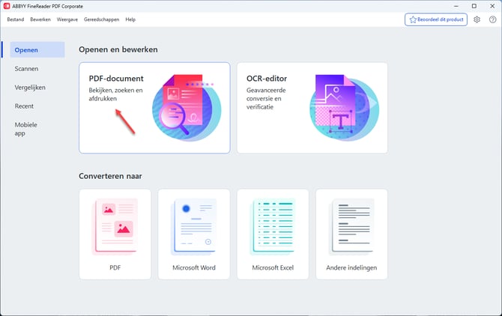The height and width of the screenshot is (316, 502).
Task: Open the Bewerken menu
Action: click(x=40, y=19)
